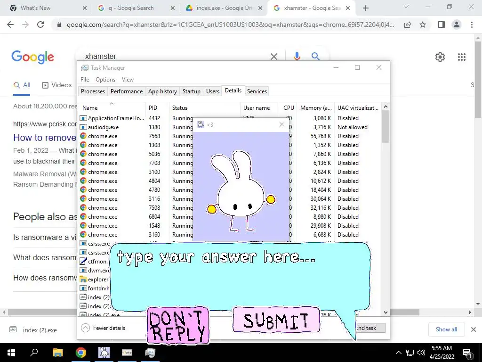Viewport: 482px width, 362px height.
Task: Sort by the Memory column header
Action: point(316,108)
